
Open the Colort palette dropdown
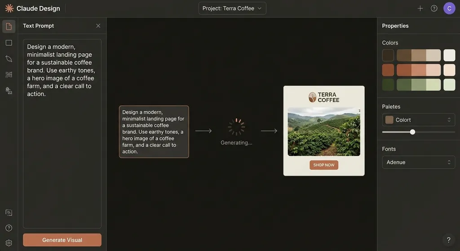pos(418,119)
